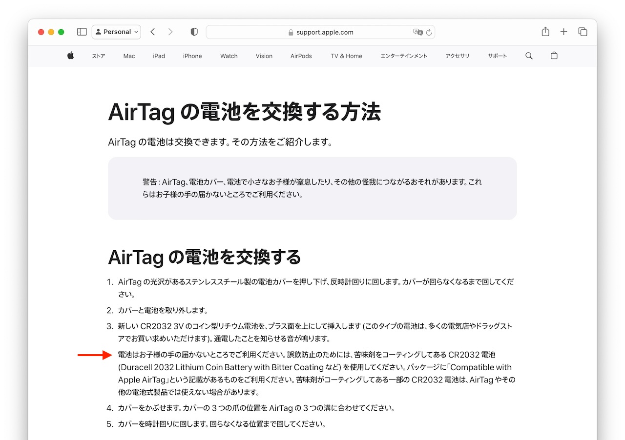Screen dimensions: 625x440
Task: Click the section heading AirTag の電池を交換する
Action: (x=205, y=257)
